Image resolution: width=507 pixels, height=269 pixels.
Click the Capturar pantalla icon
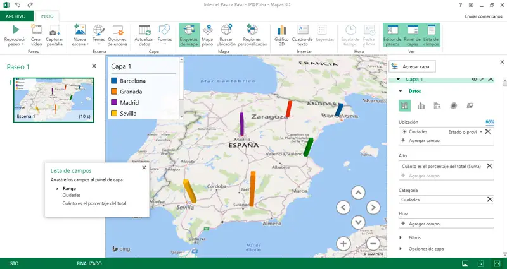[x=55, y=30]
